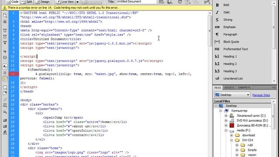Toggle Line Numbers in coding toolbar
Screen dimensions: 279x157
point(5,66)
